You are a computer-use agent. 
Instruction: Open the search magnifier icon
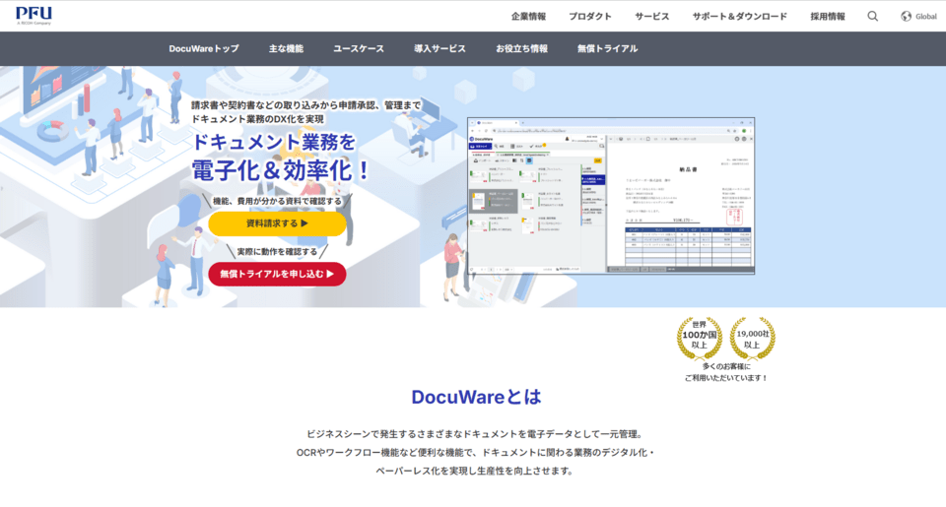coord(872,17)
